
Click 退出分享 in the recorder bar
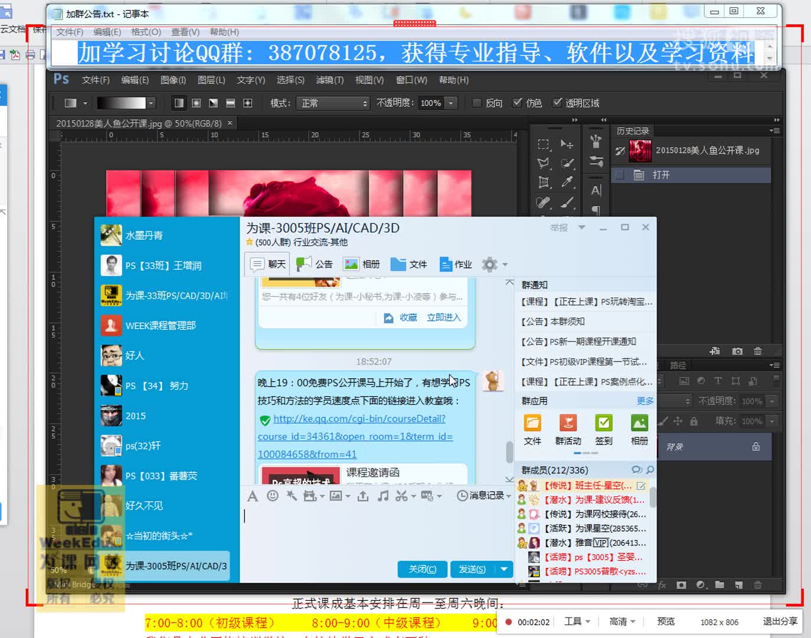coord(780,621)
